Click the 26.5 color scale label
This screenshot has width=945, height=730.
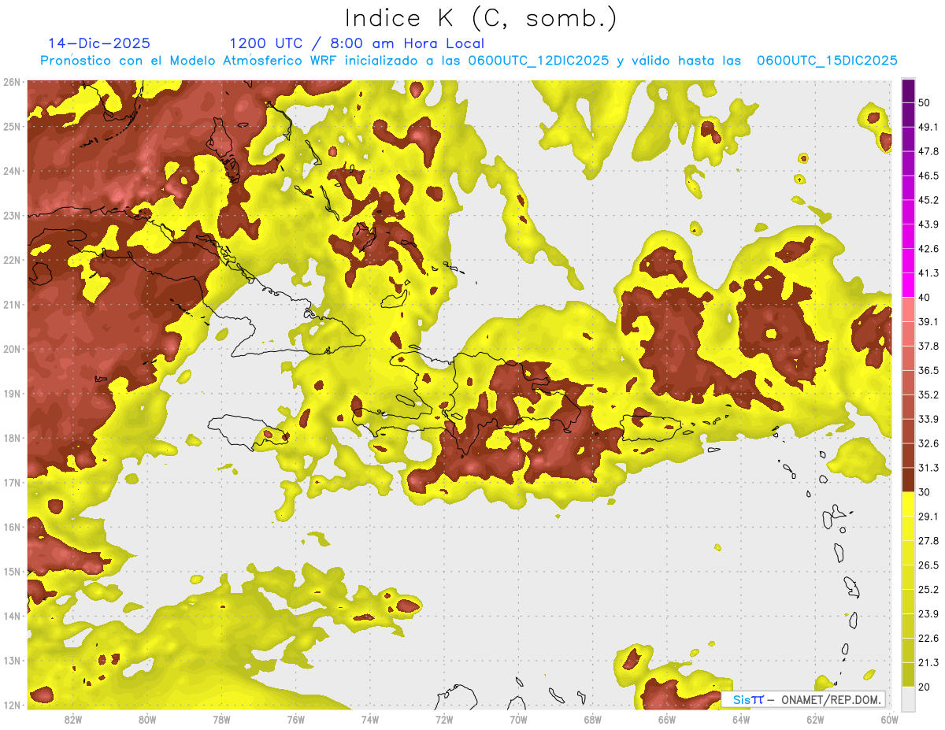click(928, 565)
